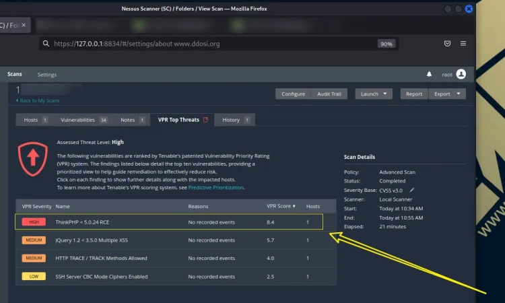The image size is (505, 303).
Task: Click the Name column header
Action: point(63,207)
